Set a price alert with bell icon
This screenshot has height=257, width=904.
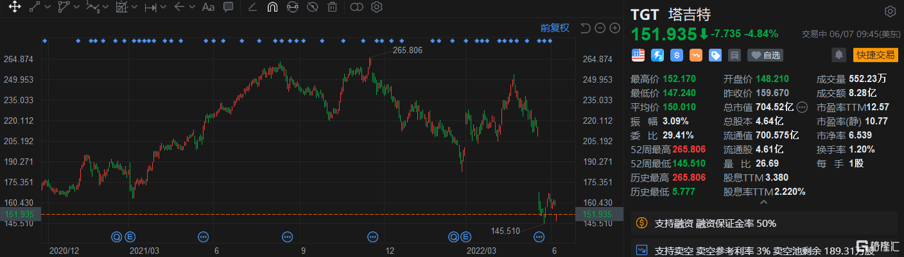[x=839, y=55]
